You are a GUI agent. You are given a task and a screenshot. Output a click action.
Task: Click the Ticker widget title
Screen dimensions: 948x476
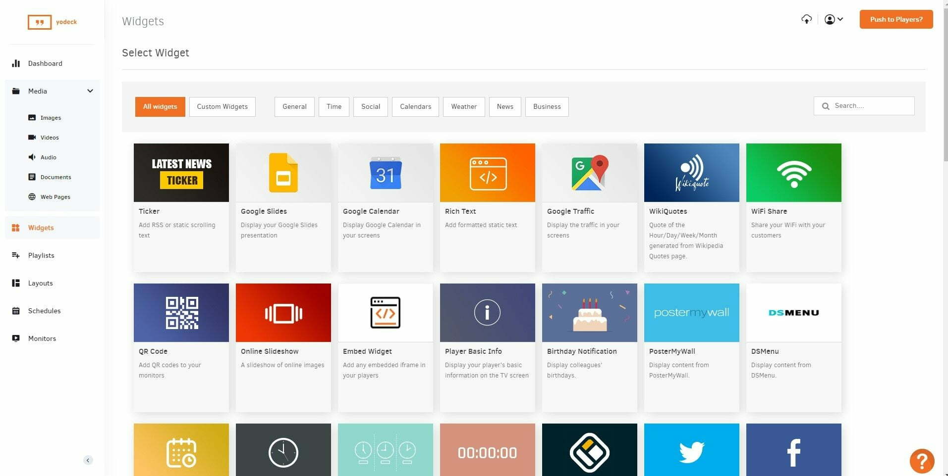point(149,211)
